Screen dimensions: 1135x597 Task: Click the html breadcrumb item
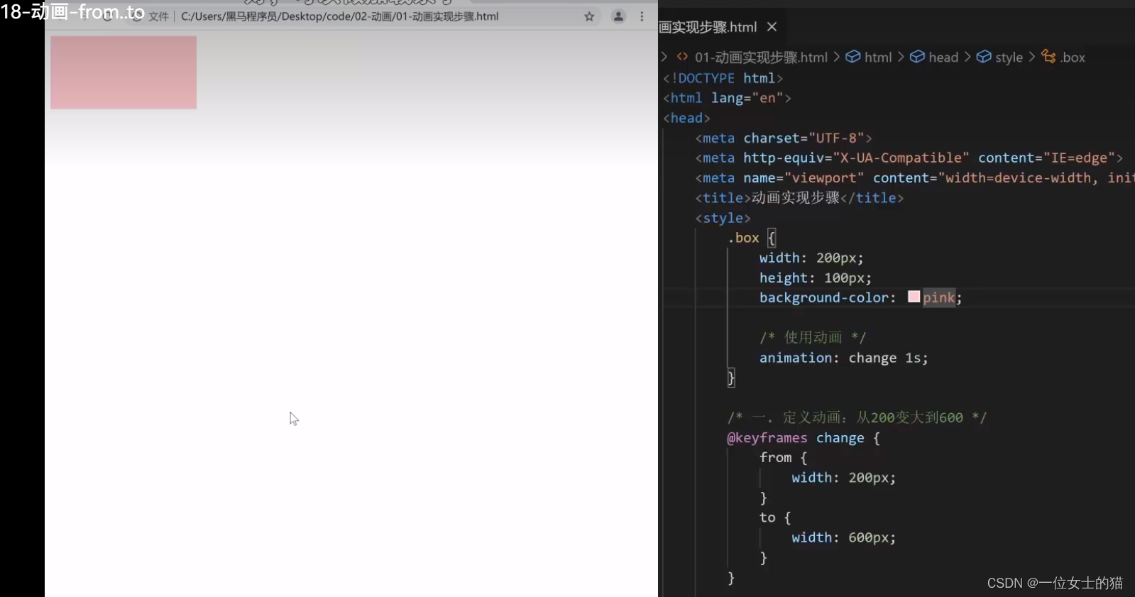point(878,57)
